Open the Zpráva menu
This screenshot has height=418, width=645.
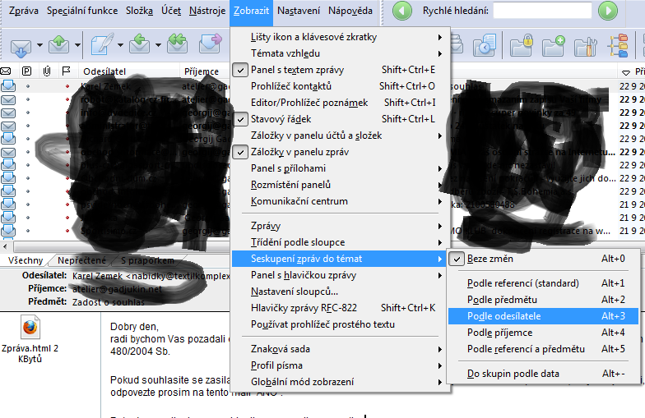tap(23, 11)
